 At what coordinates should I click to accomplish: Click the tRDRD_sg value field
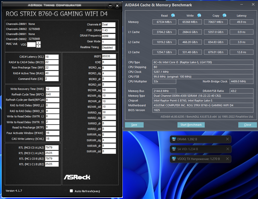[x=109, y=68]
